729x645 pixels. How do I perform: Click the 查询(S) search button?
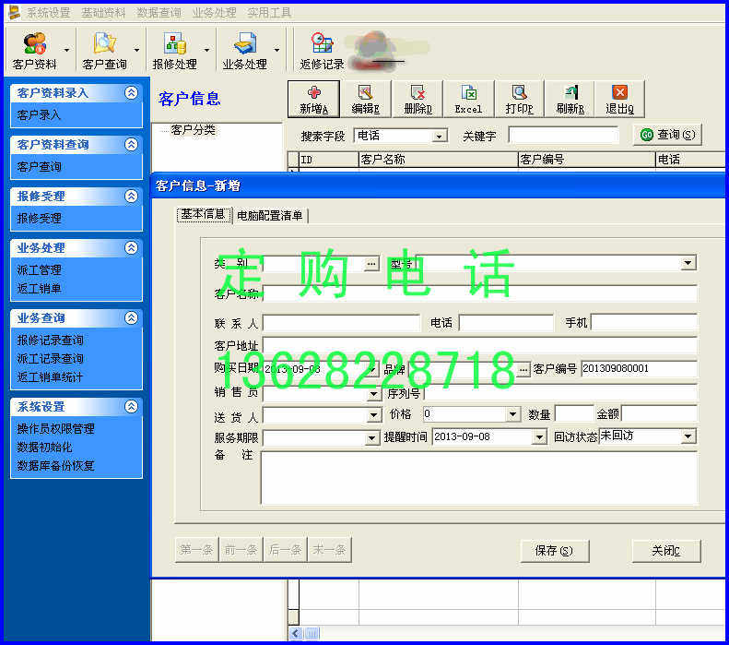[667, 135]
